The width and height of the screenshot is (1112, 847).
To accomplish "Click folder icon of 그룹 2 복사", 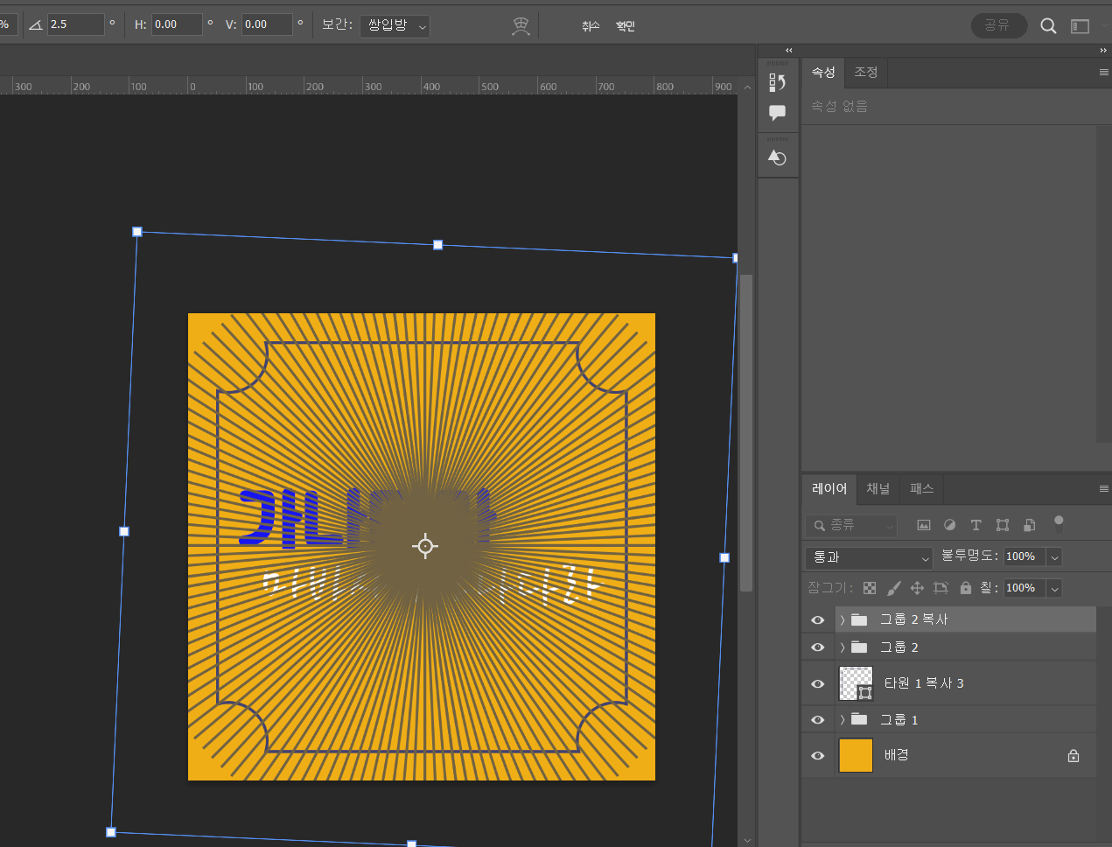I will [859, 619].
